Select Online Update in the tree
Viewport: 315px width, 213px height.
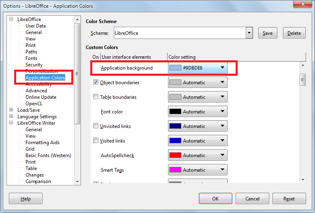[x=41, y=97]
